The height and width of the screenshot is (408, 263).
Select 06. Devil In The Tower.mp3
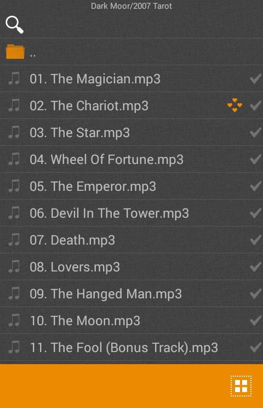(131, 213)
